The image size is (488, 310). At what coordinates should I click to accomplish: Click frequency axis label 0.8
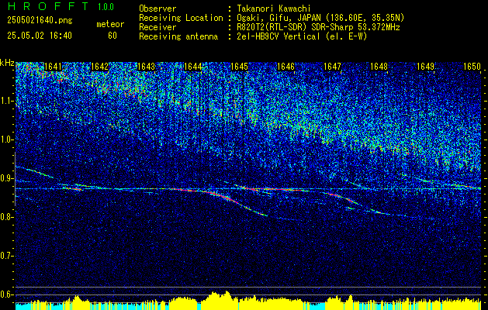click(x=6, y=217)
